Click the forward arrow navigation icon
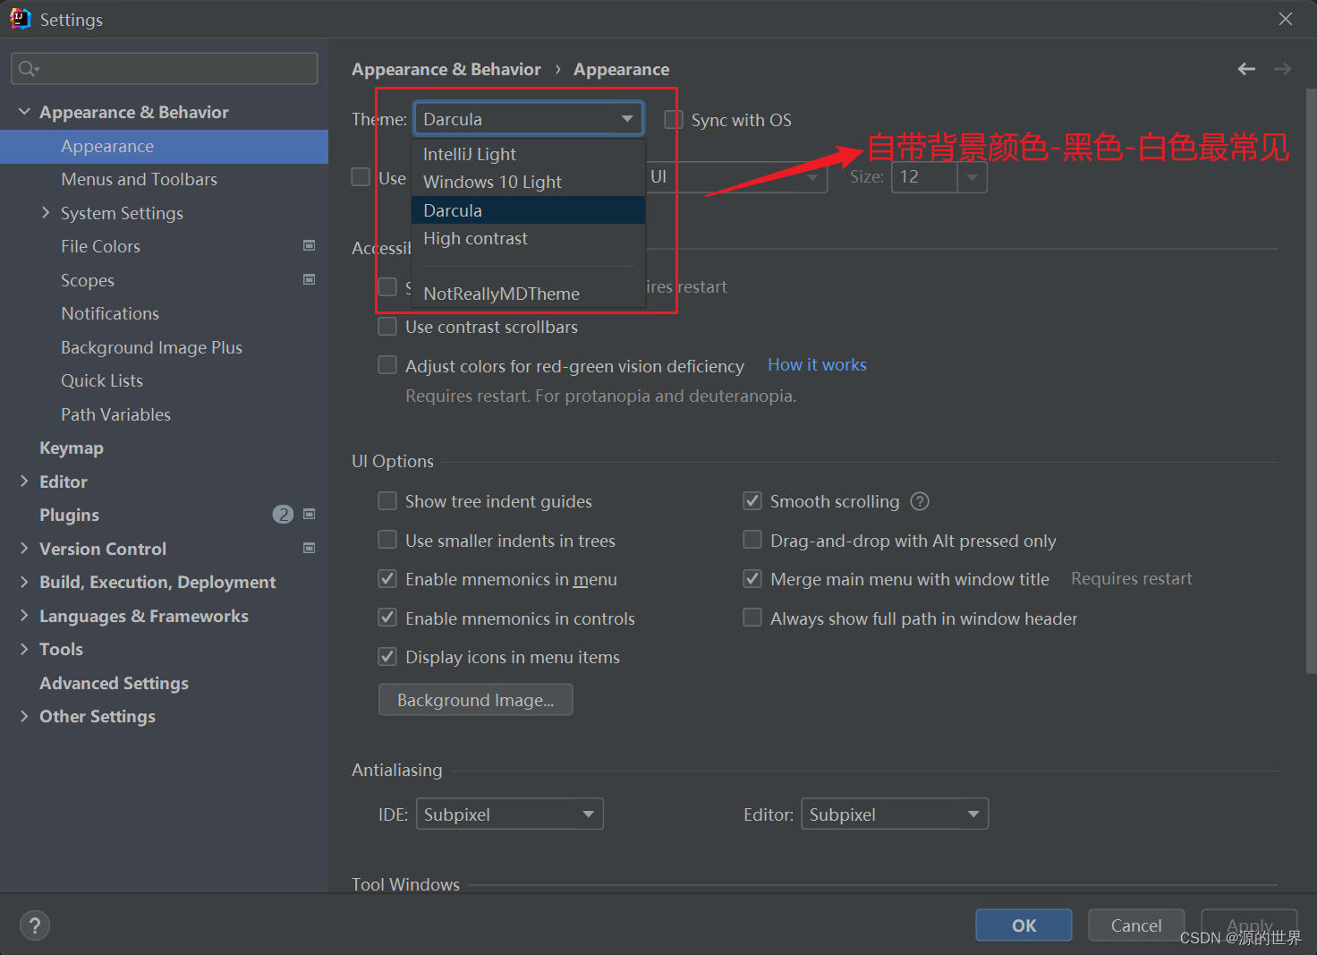This screenshot has width=1317, height=955. click(x=1282, y=69)
